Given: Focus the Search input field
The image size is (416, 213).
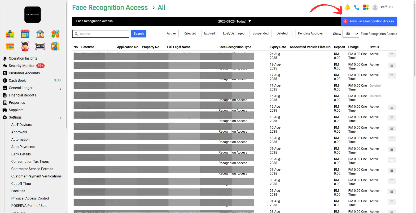Looking at the screenshot, I should pyautogui.click(x=101, y=34).
